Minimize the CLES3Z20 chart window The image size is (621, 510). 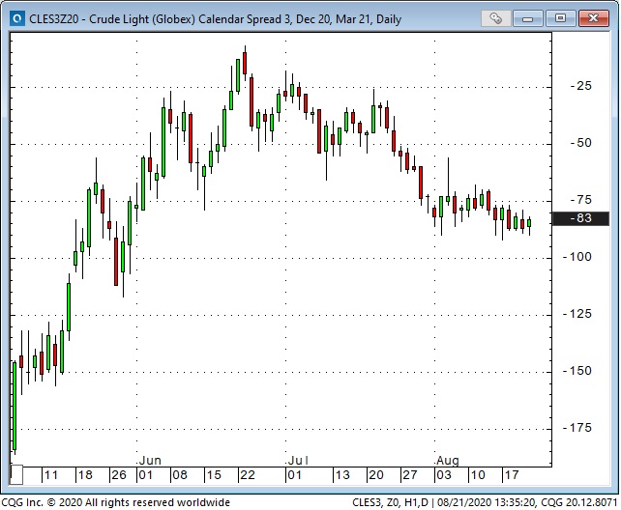528,18
